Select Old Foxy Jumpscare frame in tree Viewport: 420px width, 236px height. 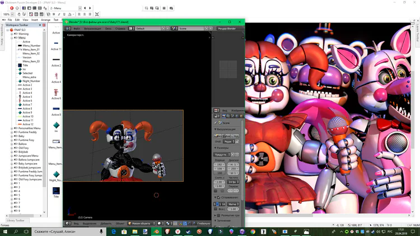point(30,180)
